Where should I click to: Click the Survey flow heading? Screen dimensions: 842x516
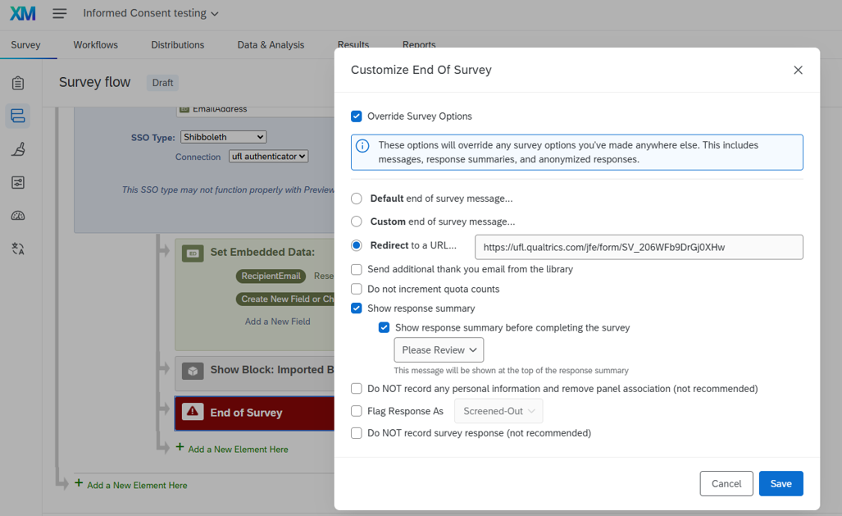point(94,82)
